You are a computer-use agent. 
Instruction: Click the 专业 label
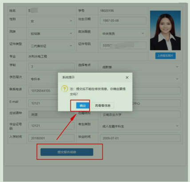tap(12, 56)
